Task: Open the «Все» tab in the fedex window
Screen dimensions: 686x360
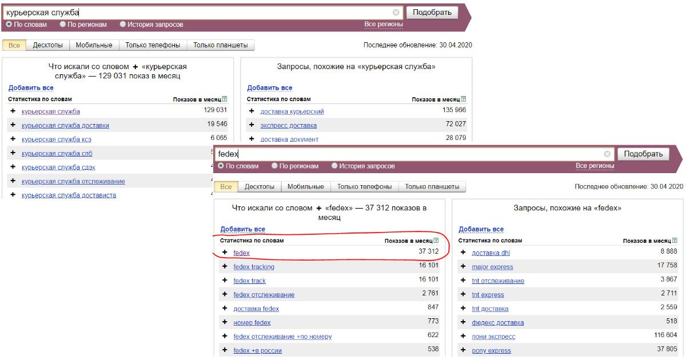Action: pos(226,187)
